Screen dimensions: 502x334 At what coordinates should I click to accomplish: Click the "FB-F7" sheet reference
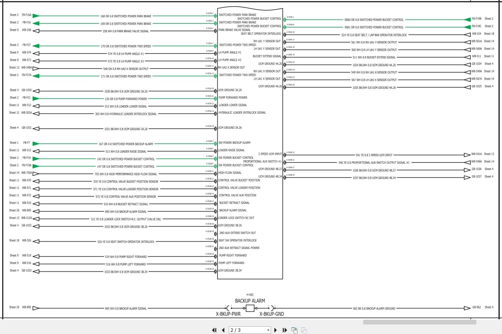26,143
